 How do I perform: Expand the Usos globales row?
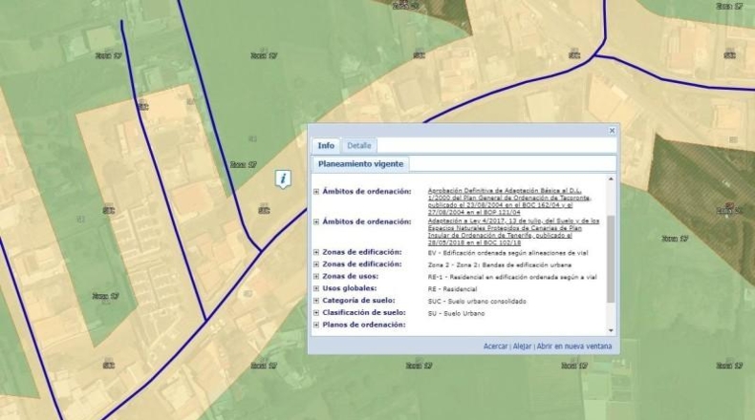click(316, 288)
